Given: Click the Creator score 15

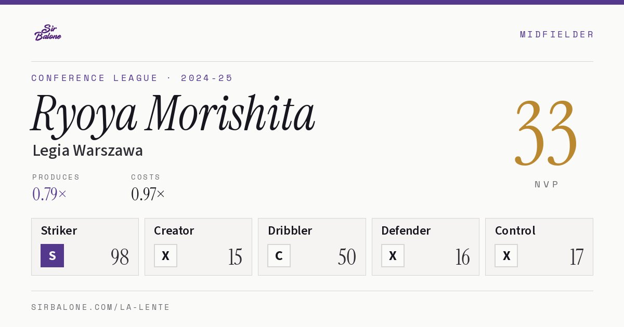Looking at the screenshot, I should tap(235, 257).
